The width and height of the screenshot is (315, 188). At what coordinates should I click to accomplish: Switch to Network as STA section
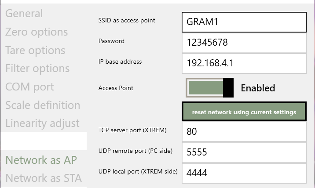44,178
